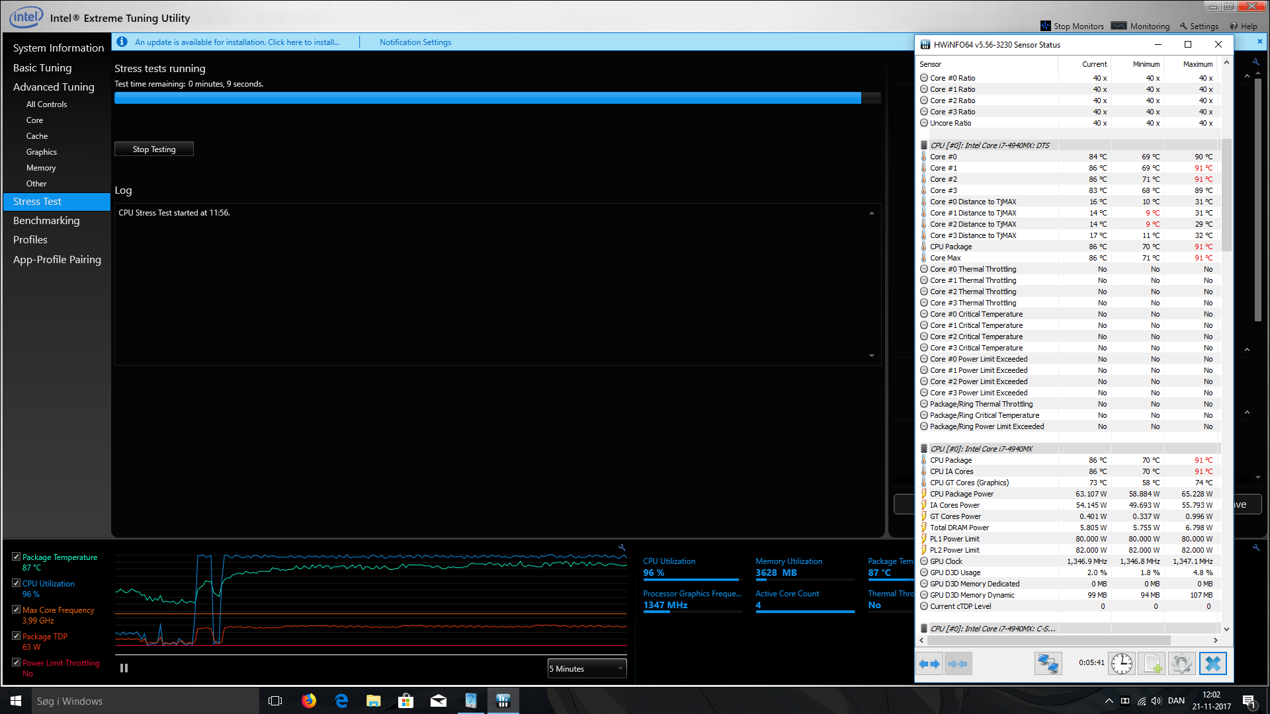Open Help from XTU top toolbar
Viewport: 1270px width, 714px height.
pos(1244,26)
